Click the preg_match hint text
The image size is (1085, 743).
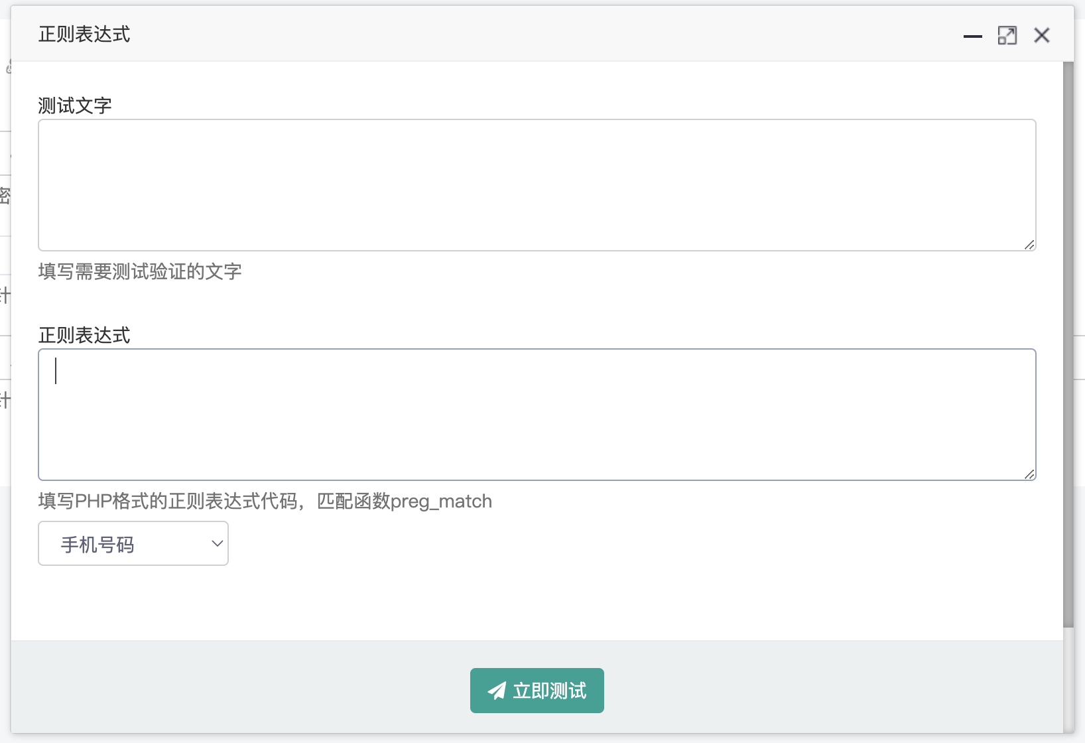tap(265, 501)
